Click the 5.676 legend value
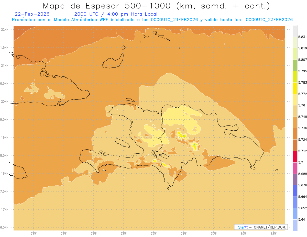 coord(302,185)
